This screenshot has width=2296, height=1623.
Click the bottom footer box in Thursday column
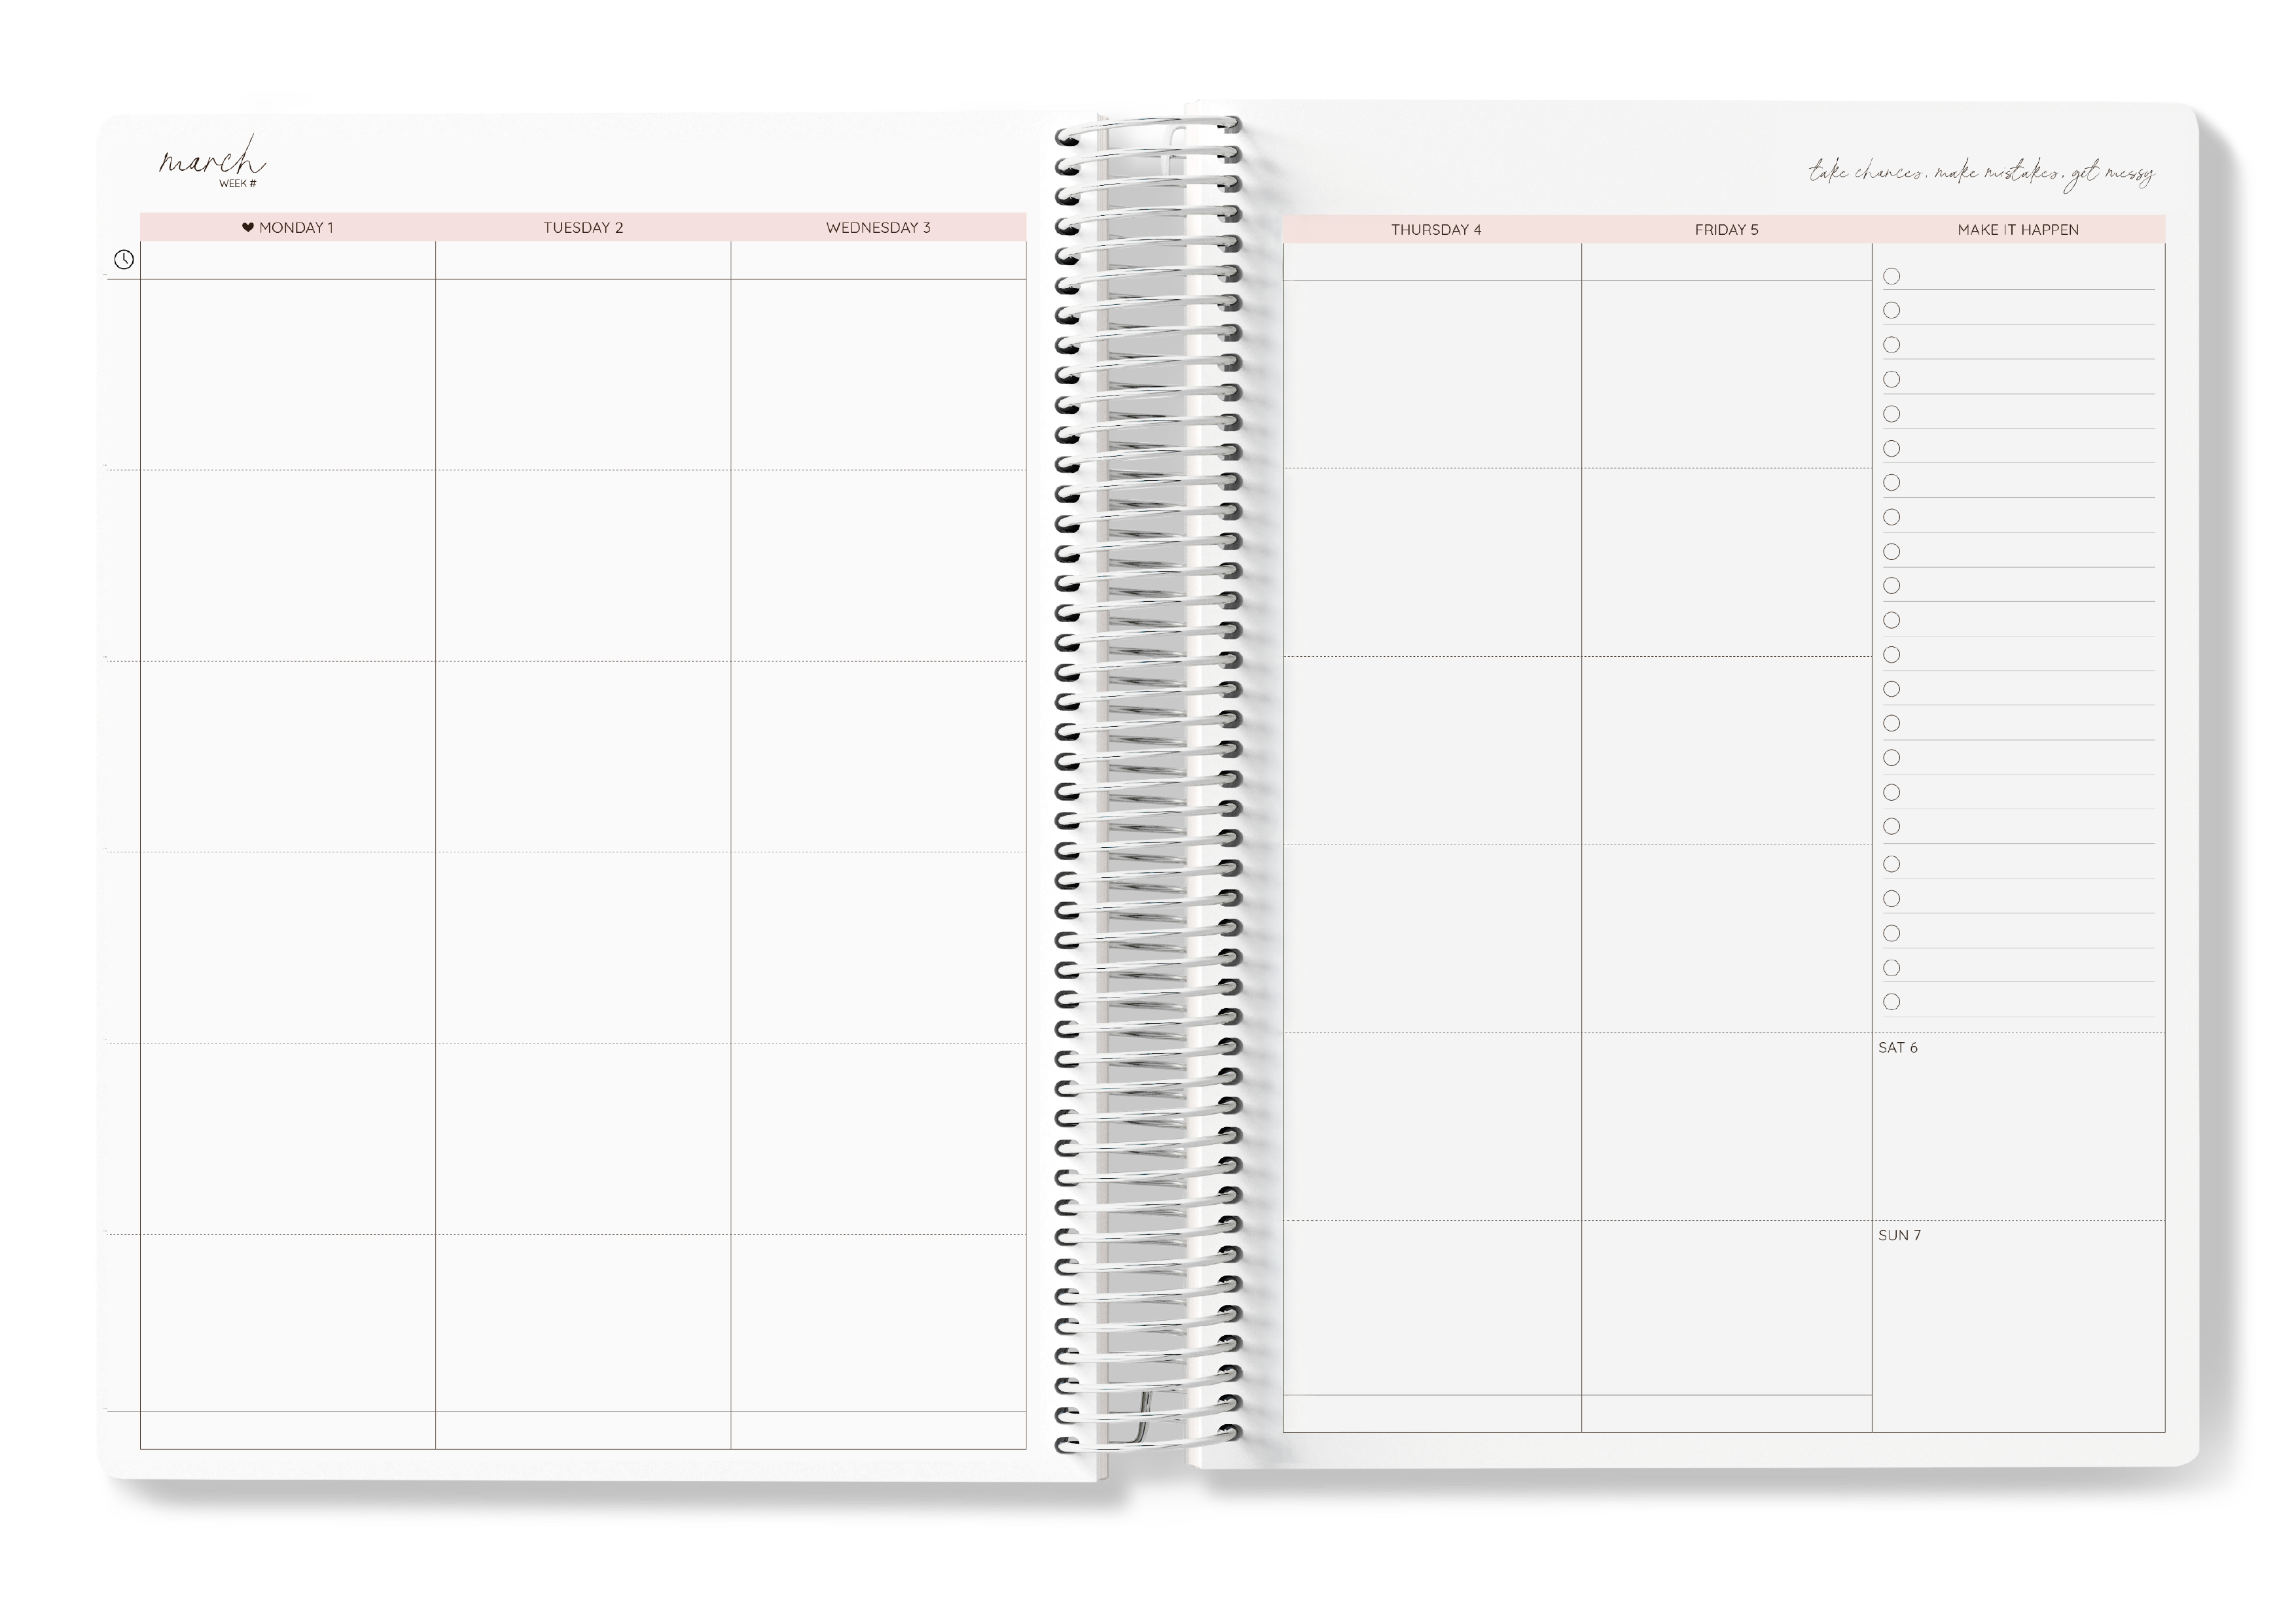tap(1432, 1413)
